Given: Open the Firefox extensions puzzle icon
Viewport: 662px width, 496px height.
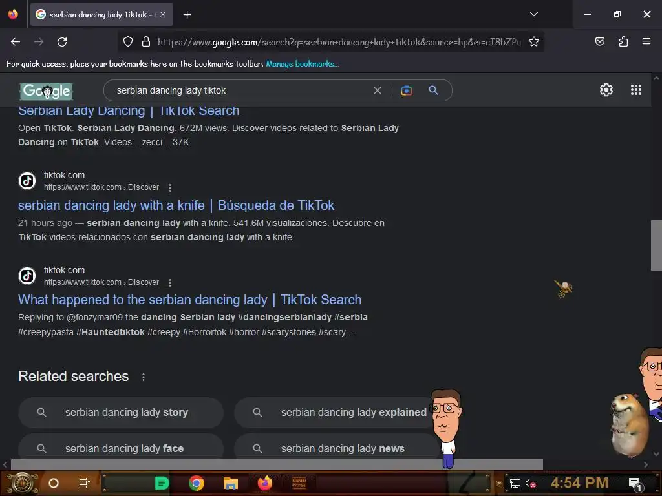Looking at the screenshot, I should point(623,41).
